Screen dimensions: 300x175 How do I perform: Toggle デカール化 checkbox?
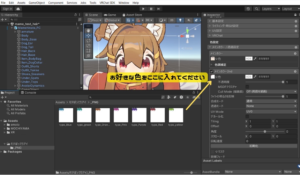coord(247,116)
